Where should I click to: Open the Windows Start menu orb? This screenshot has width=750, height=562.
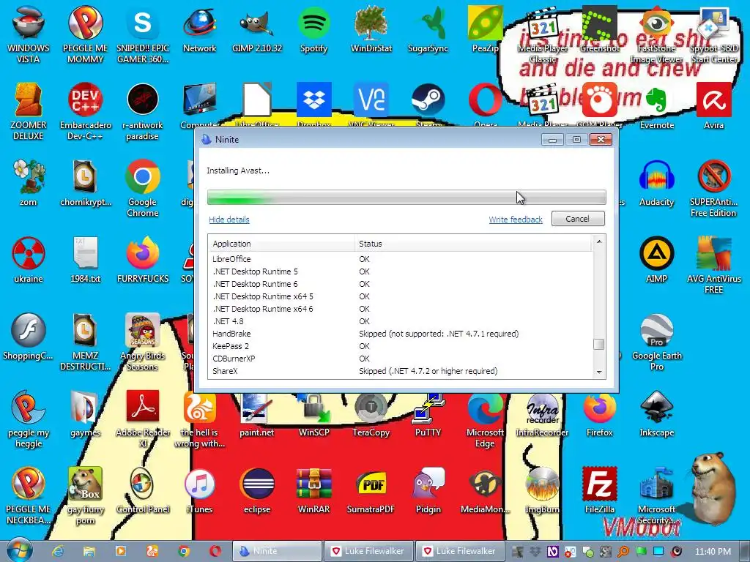(19, 550)
